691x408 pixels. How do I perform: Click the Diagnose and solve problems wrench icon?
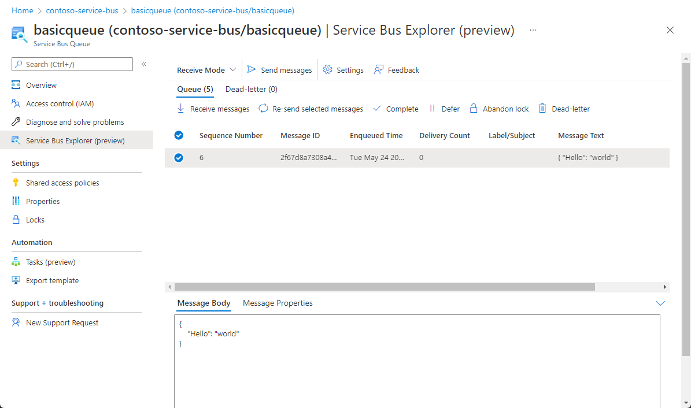16,121
